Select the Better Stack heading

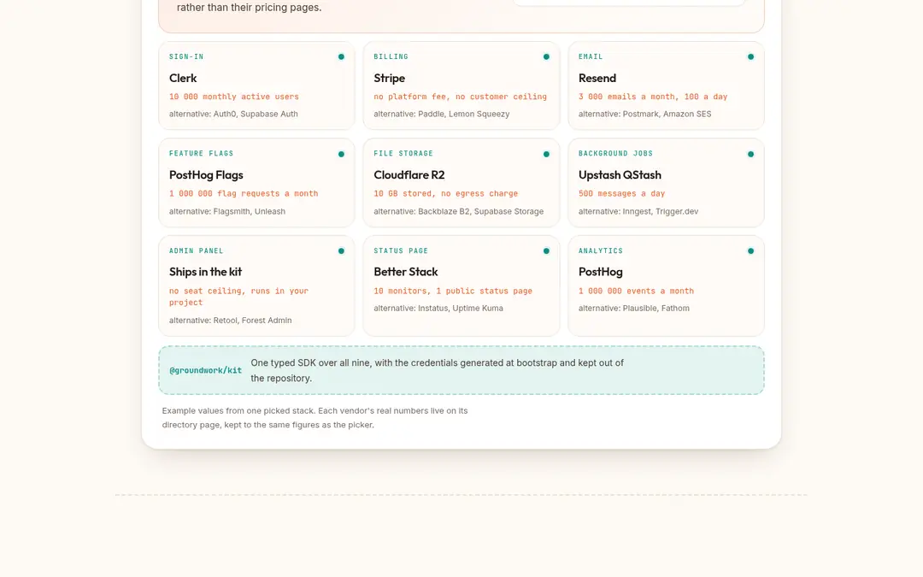click(x=406, y=272)
